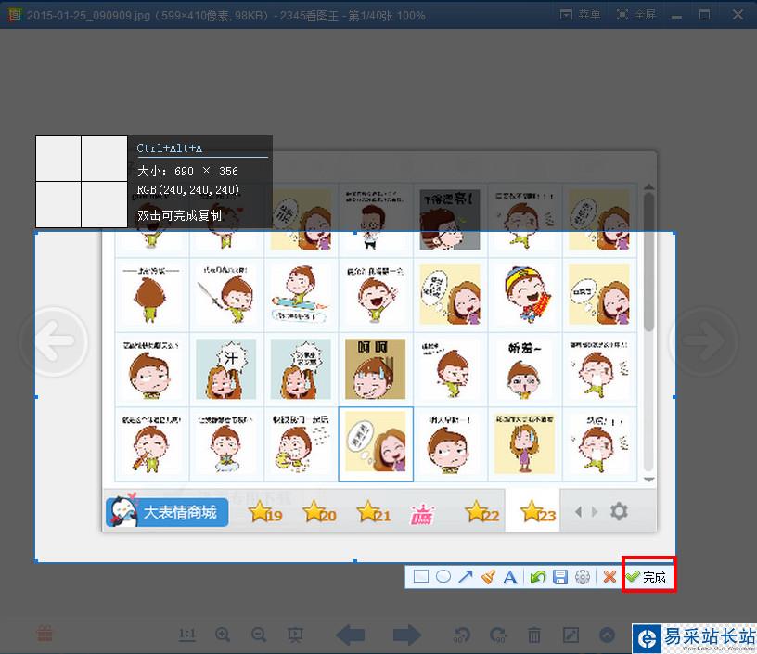
Task: Select the rectangle annotation tool
Action: (x=420, y=576)
